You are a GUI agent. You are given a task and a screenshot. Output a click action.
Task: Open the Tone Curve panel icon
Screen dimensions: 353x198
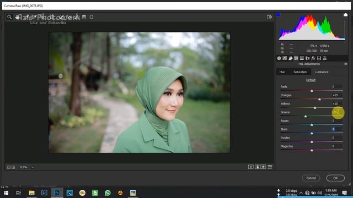click(285, 58)
